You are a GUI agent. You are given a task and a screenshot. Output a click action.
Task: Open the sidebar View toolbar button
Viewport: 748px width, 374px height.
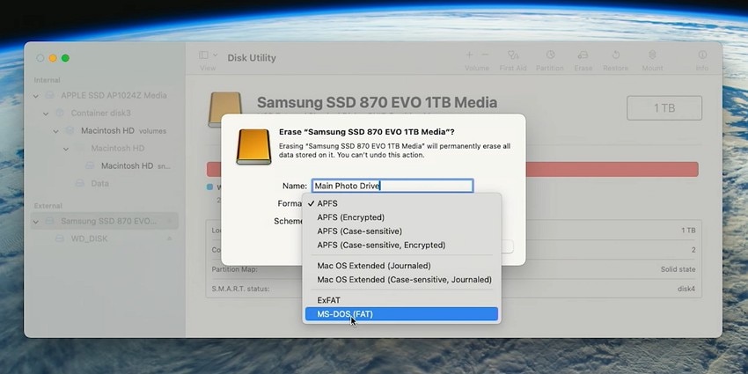(x=203, y=55)
